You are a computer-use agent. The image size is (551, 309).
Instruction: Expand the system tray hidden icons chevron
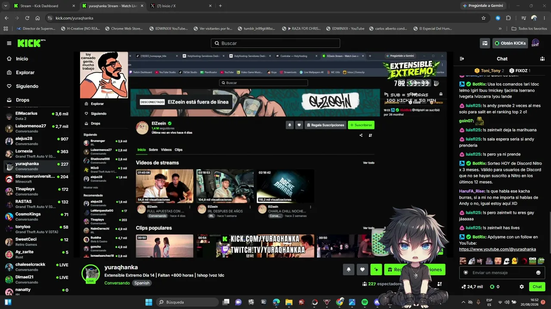click(x=464, y=302)
